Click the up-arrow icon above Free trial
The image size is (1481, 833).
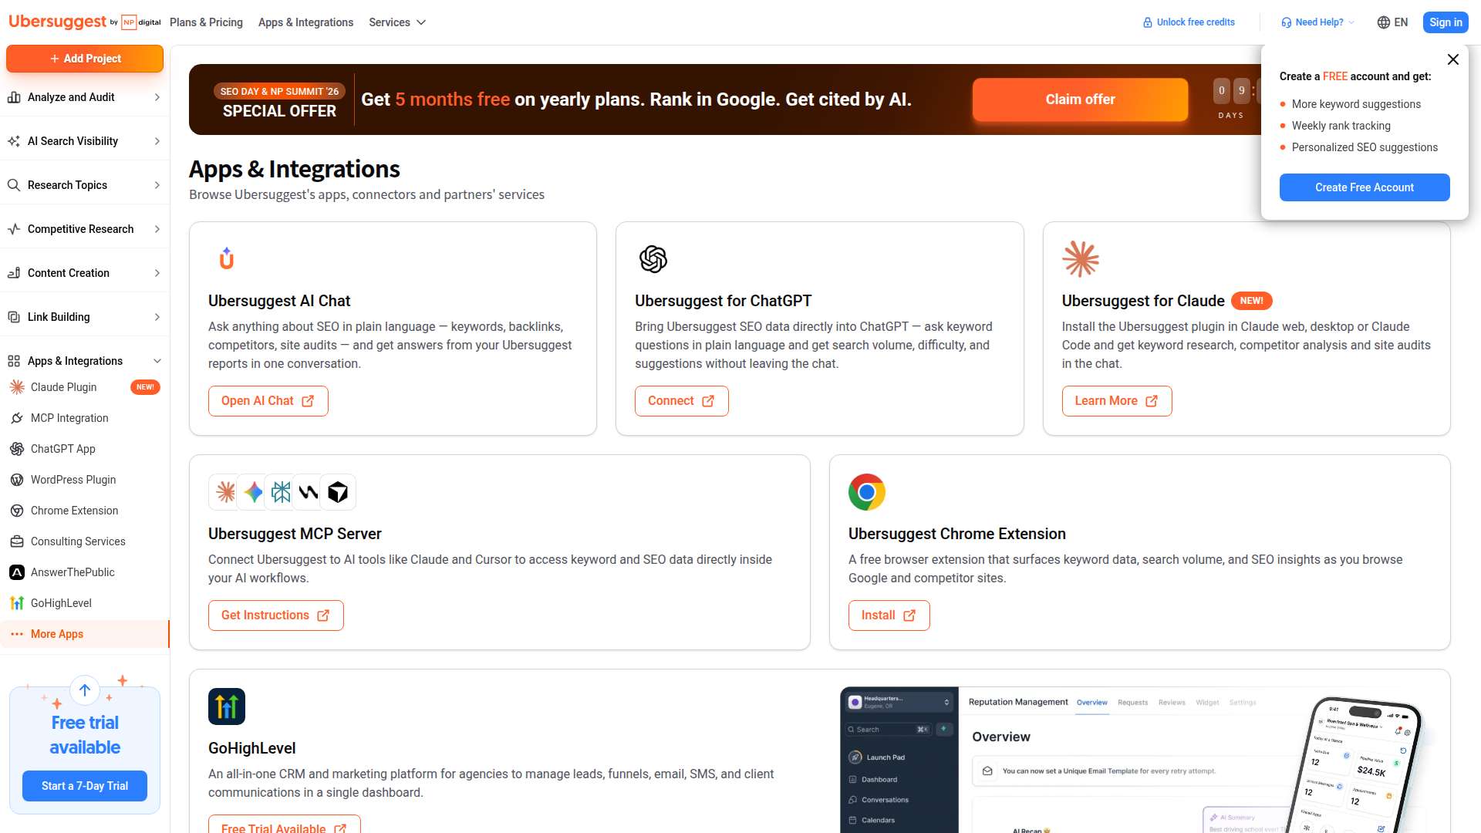[x=85, y=690]
